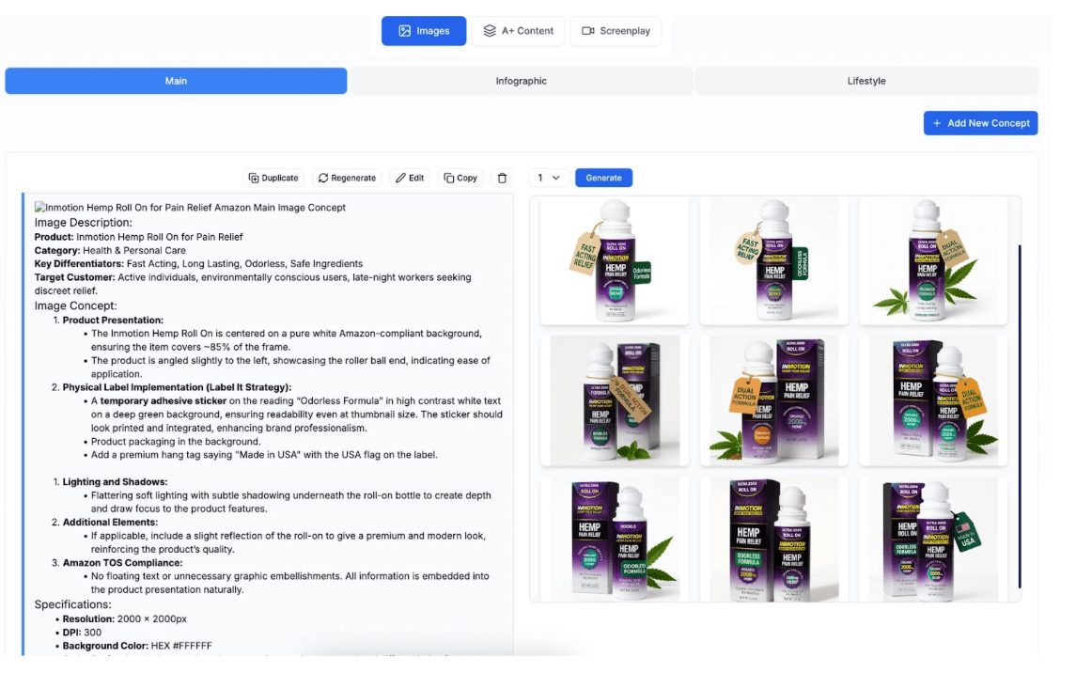The height and width of the screenshot is (673, 1076).
Task: Click 'DPI: 300' line
Action: pos(82,633)
